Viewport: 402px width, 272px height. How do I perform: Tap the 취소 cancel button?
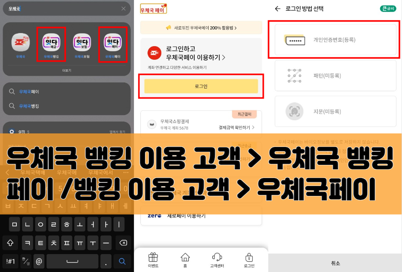coord(335,263)
